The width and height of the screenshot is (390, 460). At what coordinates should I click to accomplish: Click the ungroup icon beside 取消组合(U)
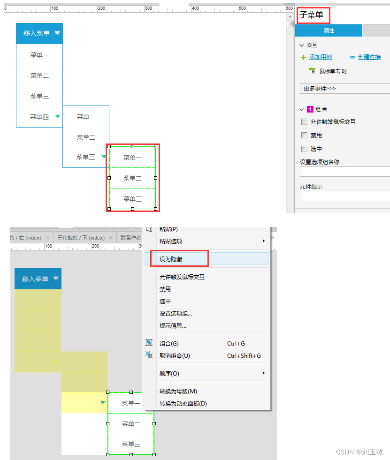click(149, 355)
